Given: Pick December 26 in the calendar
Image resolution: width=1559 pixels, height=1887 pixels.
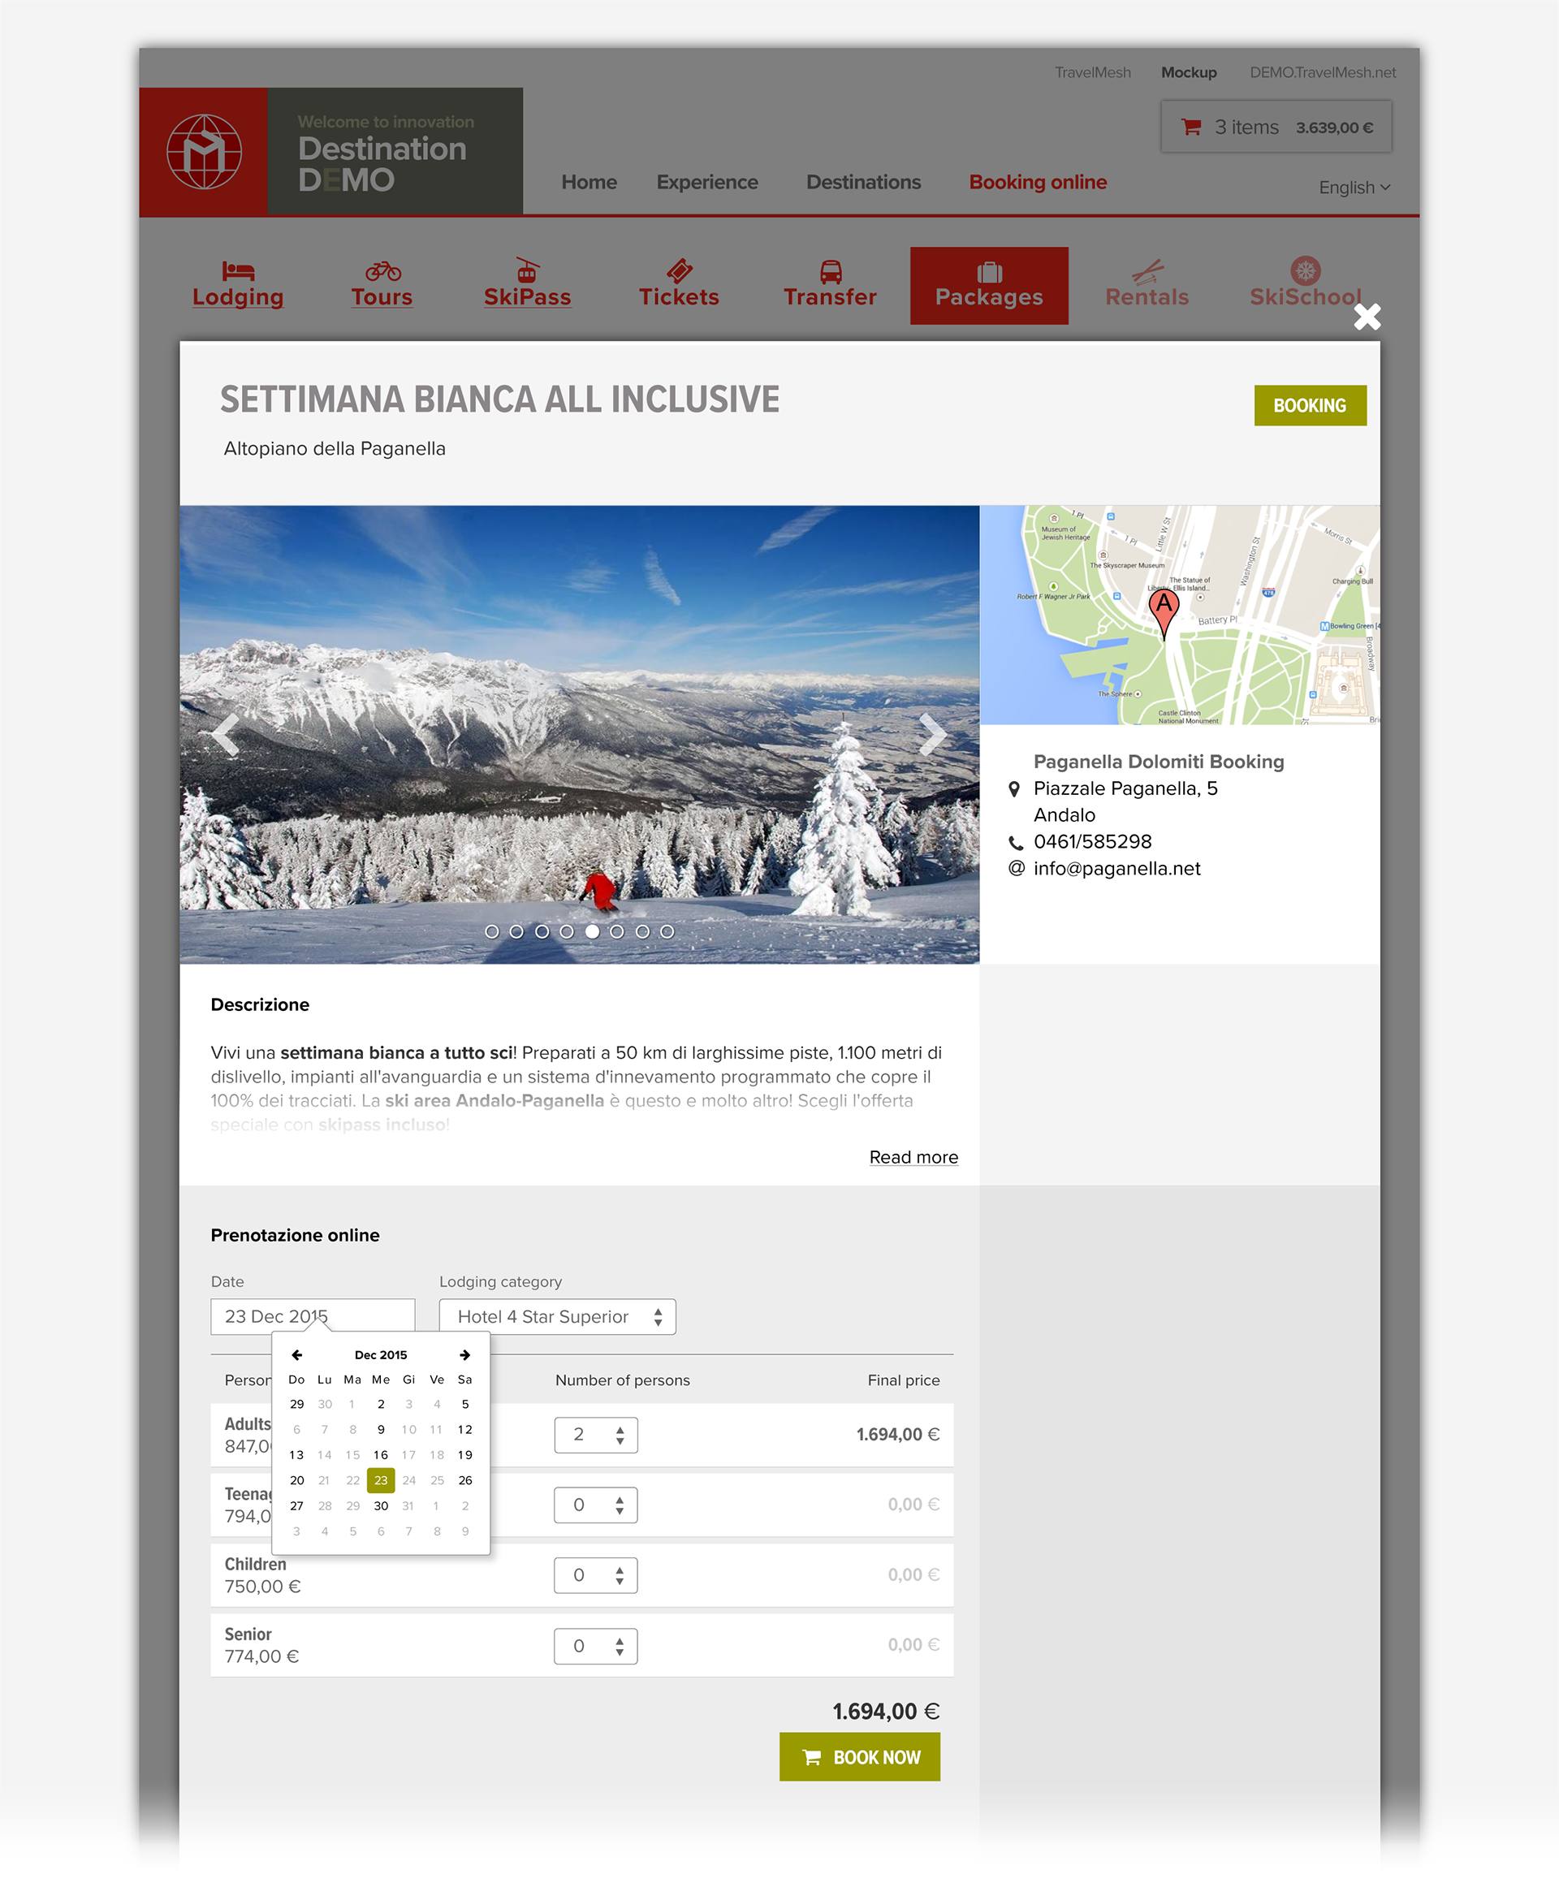Looking at the screenshot, I should 465,1479.
